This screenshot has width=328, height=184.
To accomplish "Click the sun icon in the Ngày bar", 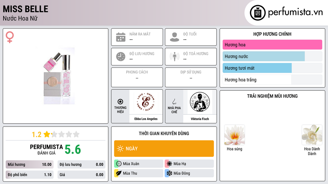I will (120, 149).
